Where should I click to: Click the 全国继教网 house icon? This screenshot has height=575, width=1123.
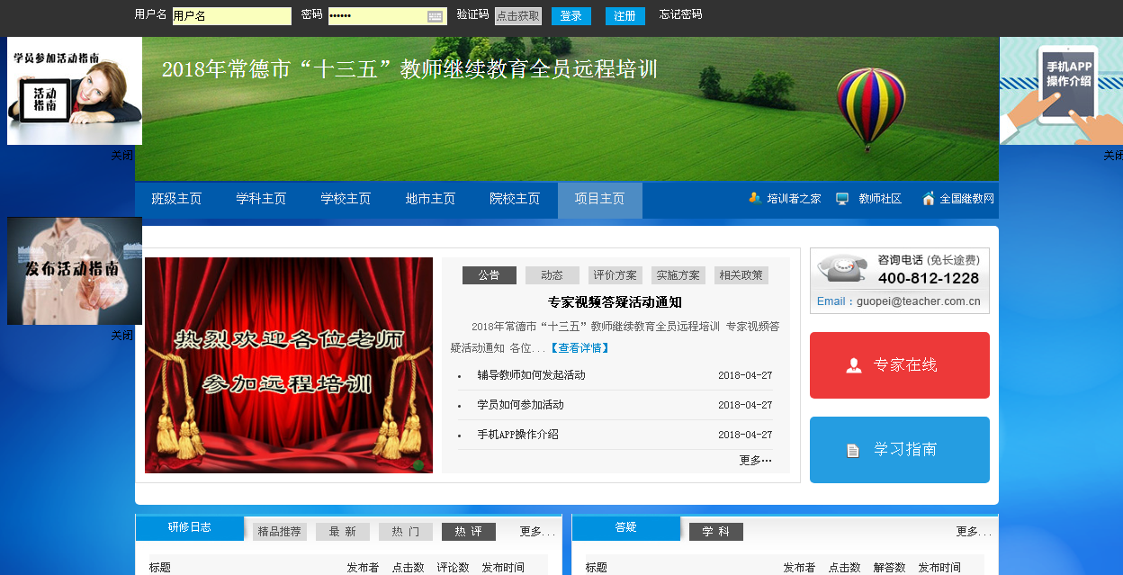coord(928,199)
